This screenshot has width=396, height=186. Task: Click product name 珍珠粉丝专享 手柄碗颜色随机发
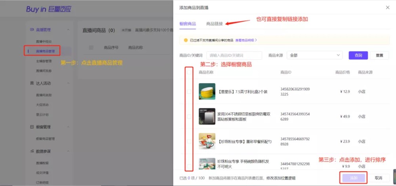(243, 164)
